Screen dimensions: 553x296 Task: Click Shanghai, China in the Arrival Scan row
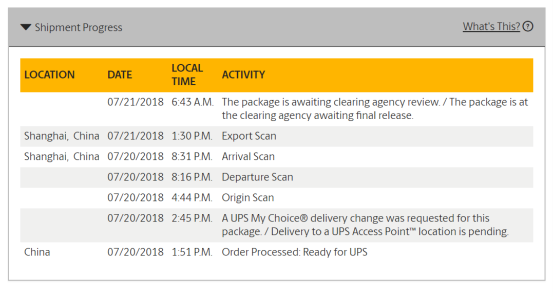pos(62,157)
